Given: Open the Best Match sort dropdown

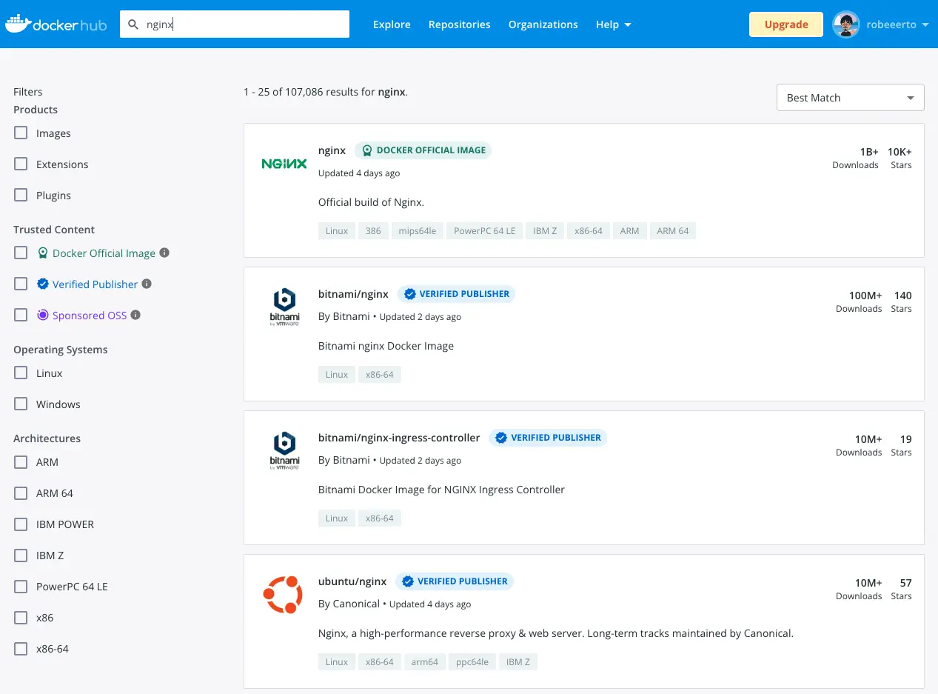Looking at the screenshot, I should point(850,98).
